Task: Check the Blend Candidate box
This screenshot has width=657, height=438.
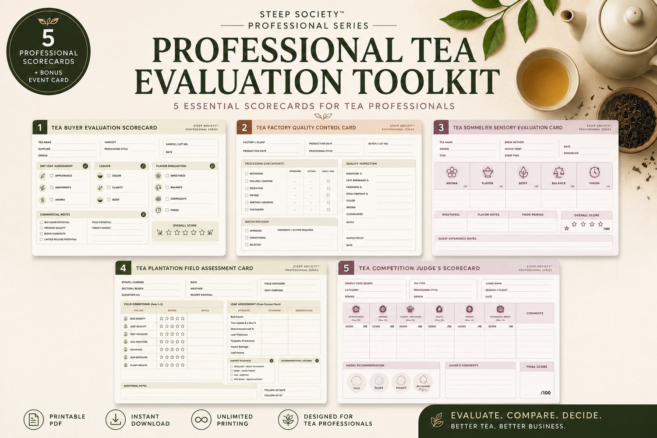Action: click(42, 234)
